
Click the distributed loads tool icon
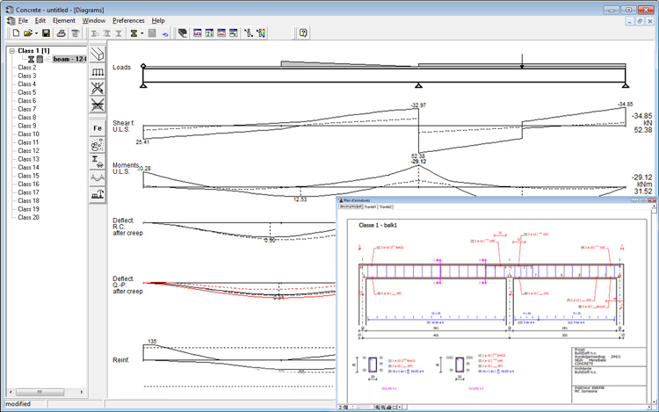pyautogui.click(x=98, y=71)
